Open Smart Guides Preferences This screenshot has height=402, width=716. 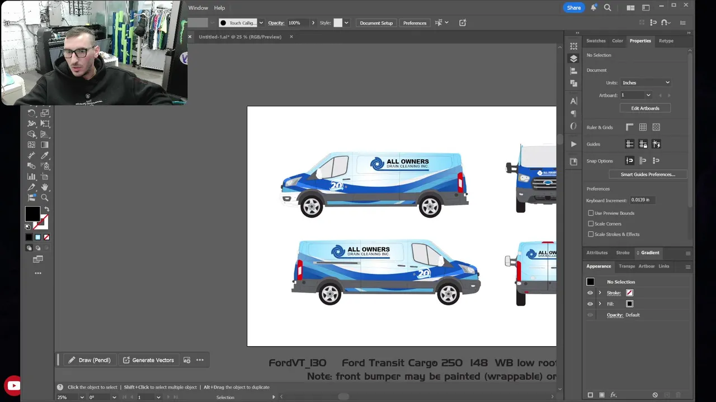point(648,175)
